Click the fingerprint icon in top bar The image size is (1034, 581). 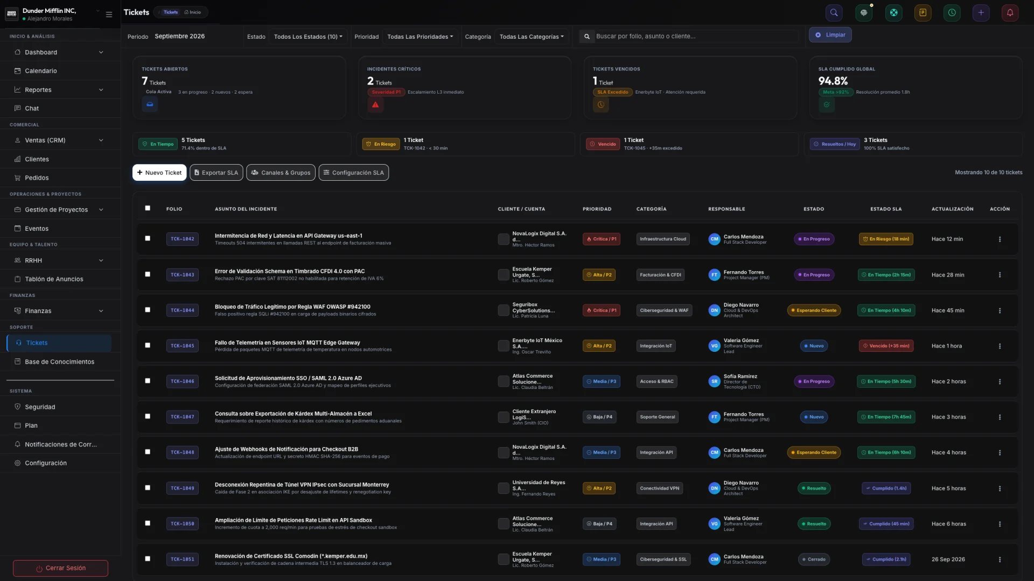click(864, 13)
